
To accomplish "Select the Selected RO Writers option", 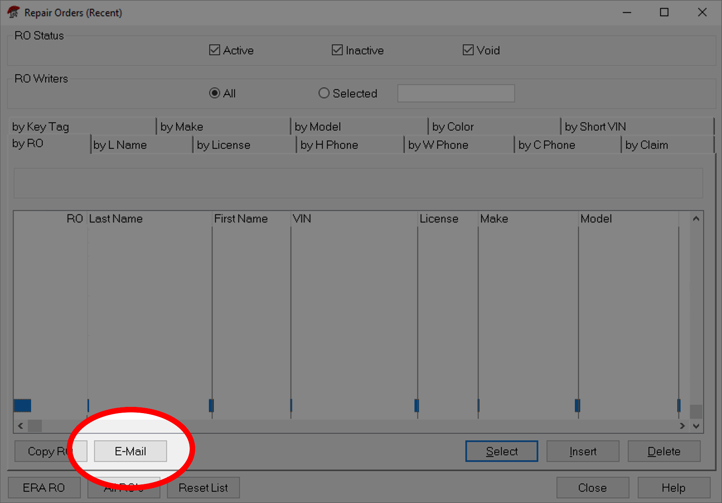I will pos(324,93).
